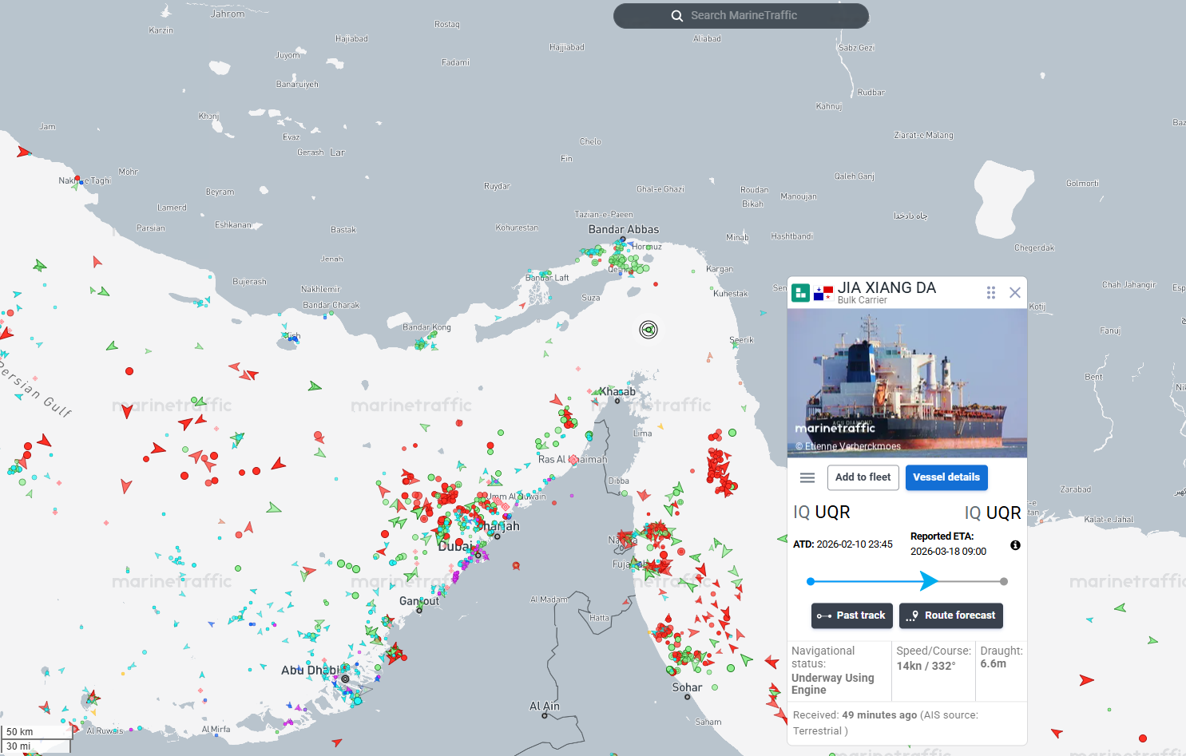Click the draught value 6.6m
1186x756 pixels.
[x=994, y=663]
